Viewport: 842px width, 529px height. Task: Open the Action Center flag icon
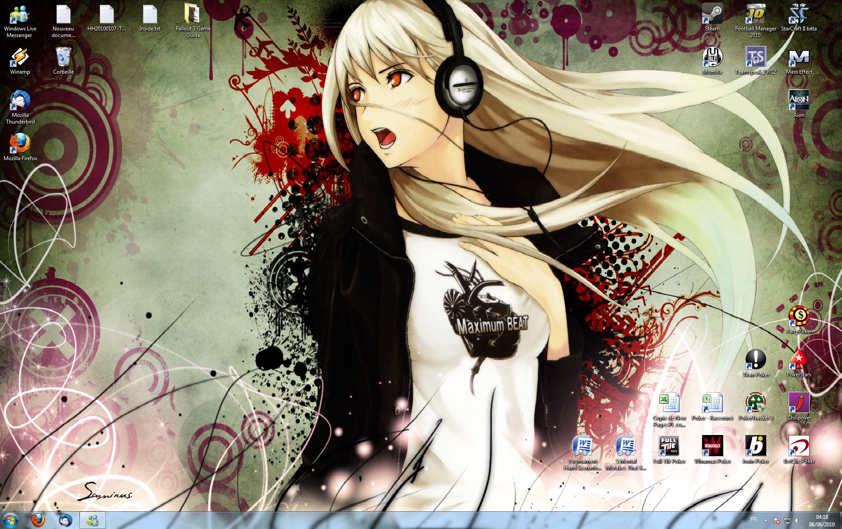777,521
